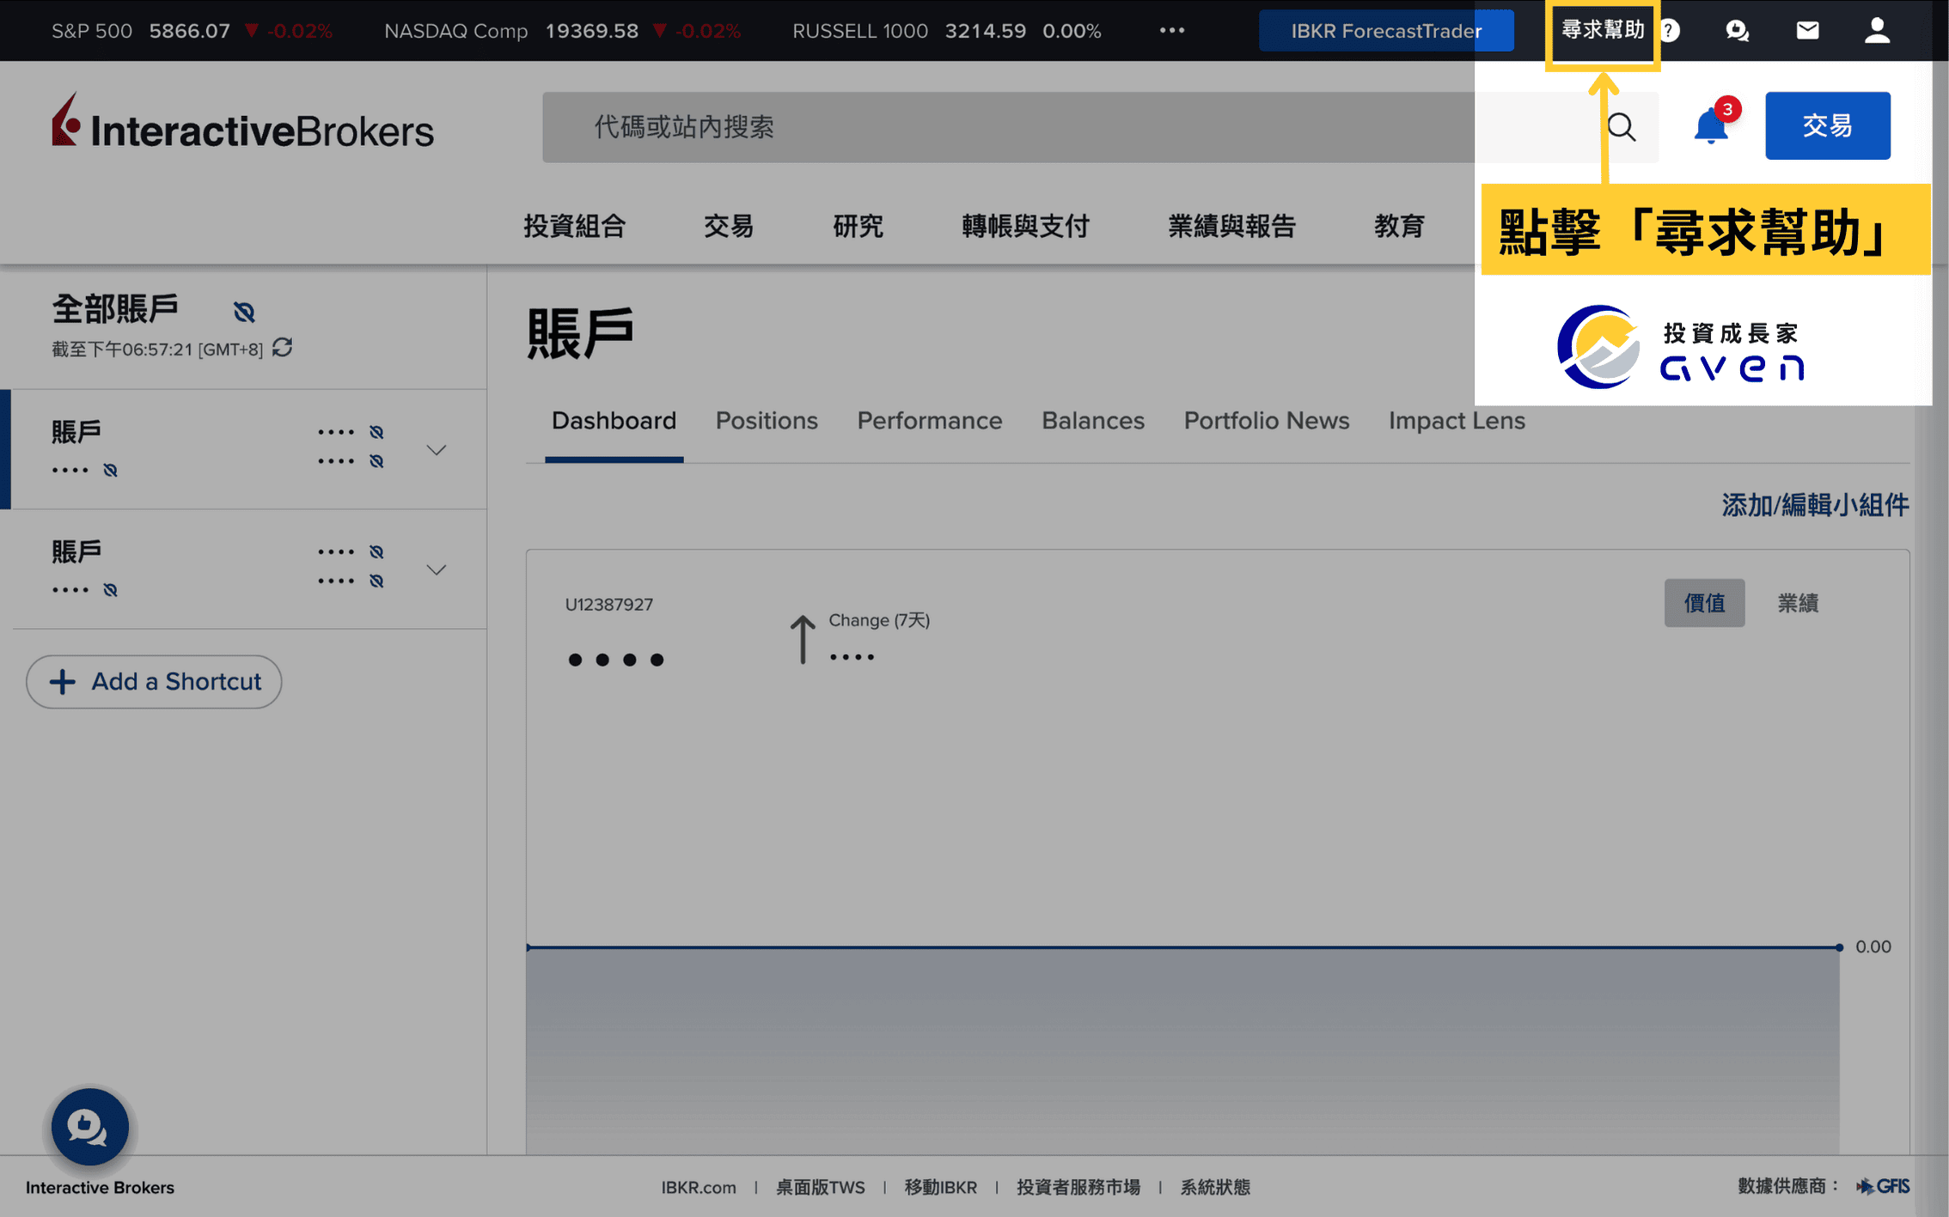Switch to the Balances tab
The image size is (1949, 1217).
click(1091, 421)
